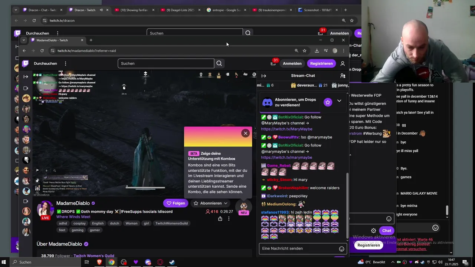Open Chrome menu dots in front window

click(343, 50)
